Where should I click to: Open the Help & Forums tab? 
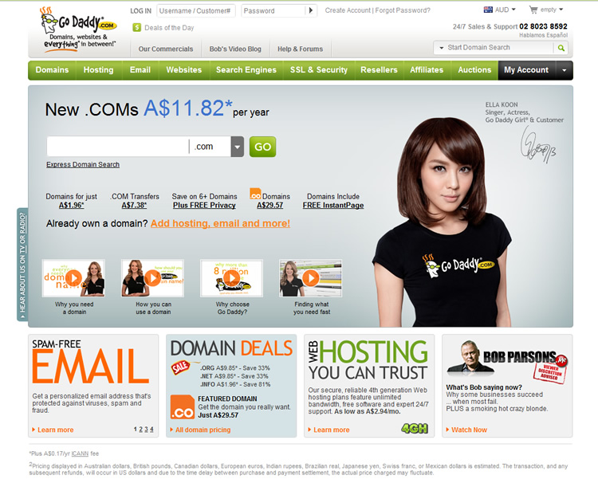click(300, 49)
